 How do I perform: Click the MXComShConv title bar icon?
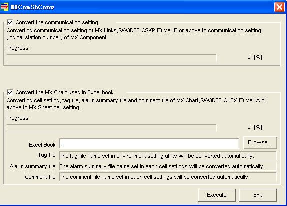(4, 7)
